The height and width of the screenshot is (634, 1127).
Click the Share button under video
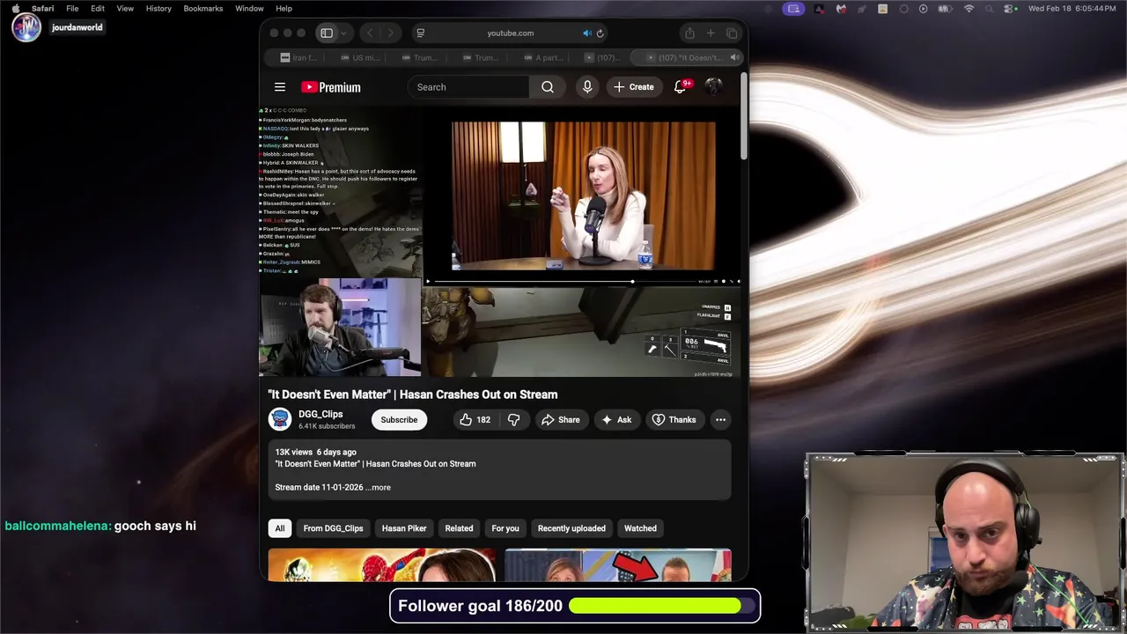point(560,420)
